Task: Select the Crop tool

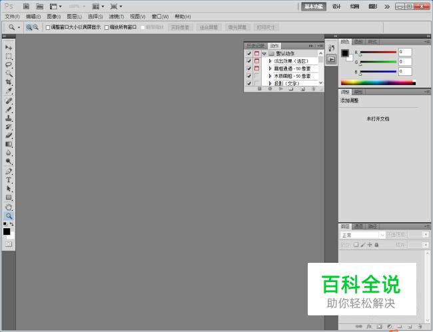Action: click(8, 82)
